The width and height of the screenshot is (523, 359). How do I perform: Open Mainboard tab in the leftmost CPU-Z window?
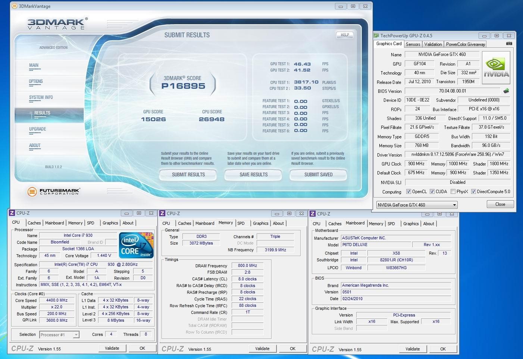click(x=54, y=223)
